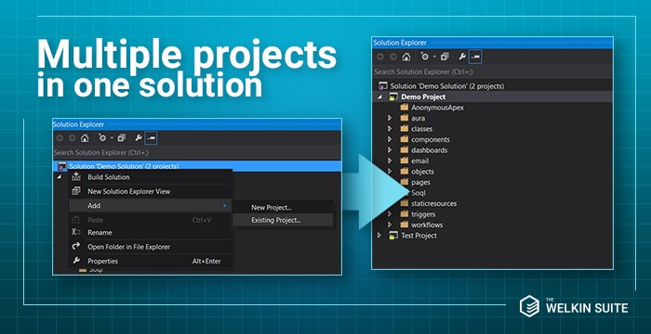Choose Build Solution from the context menu
Image resolution: width=651 pixels, height=334 pixels.
click(x=150, y=177)
